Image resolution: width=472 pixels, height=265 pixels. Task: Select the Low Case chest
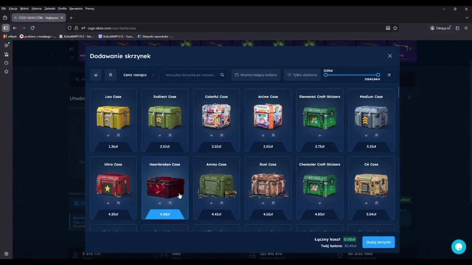[113, 117]
